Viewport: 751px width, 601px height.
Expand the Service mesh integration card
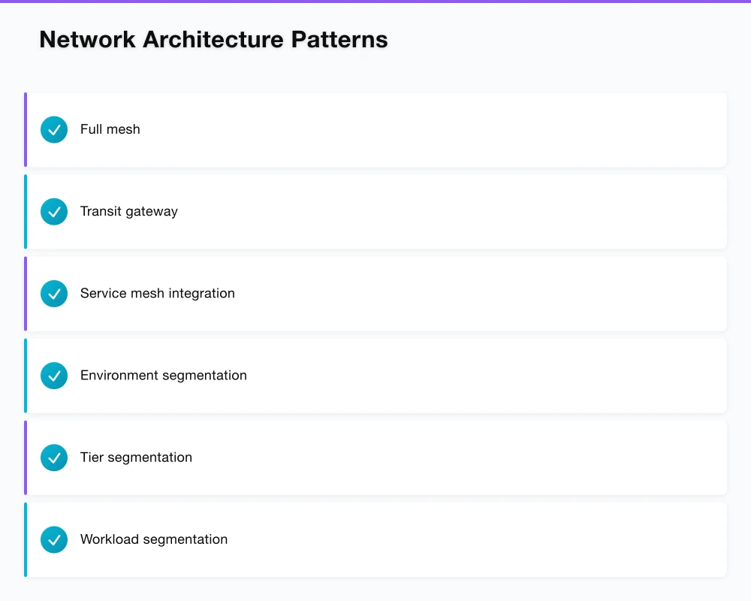pos(375,293)
